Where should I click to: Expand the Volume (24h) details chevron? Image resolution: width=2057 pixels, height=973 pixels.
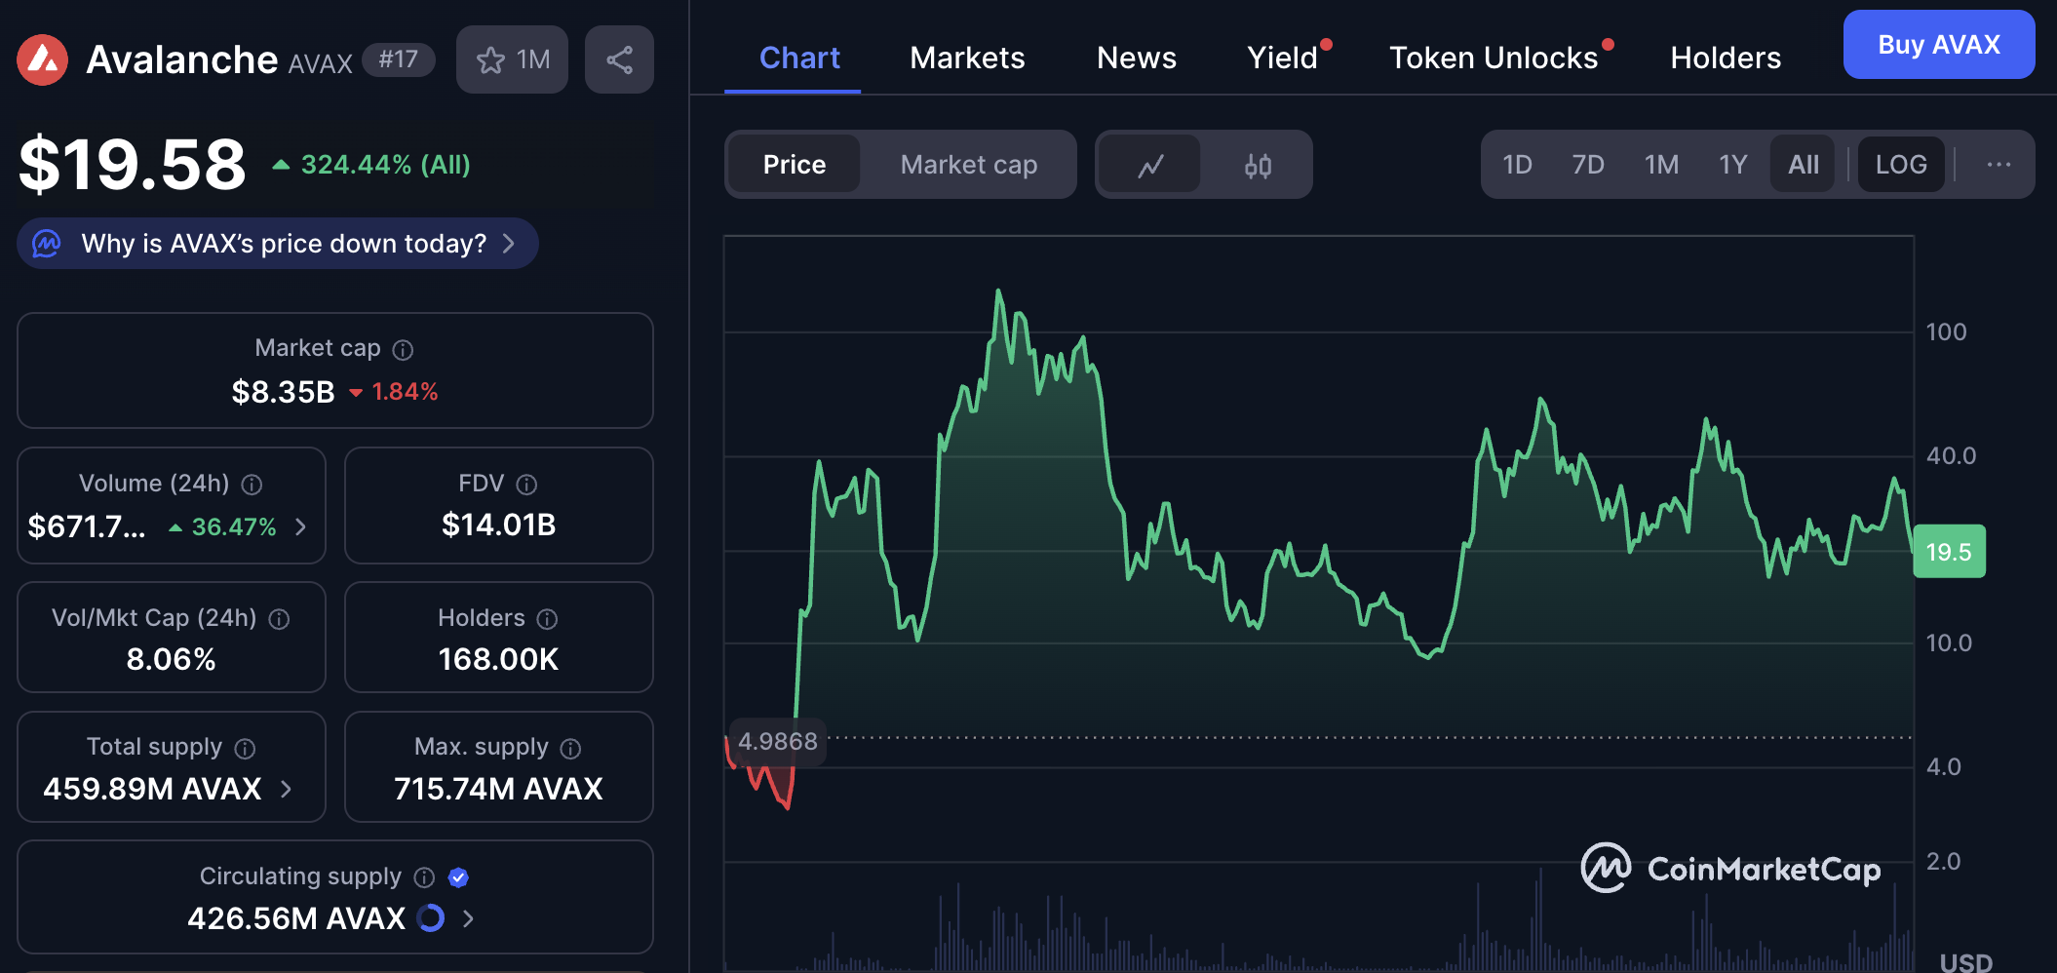tap(301, 527)
